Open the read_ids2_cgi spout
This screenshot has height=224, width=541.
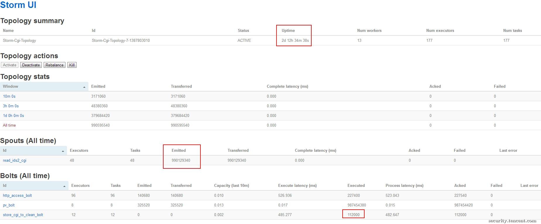click(15, 160)
